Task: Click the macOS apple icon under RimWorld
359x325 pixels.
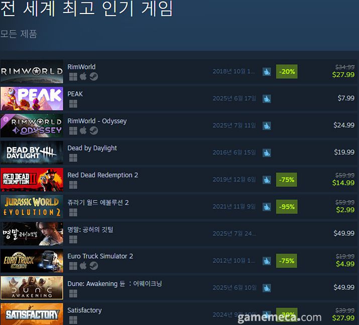Action: coord(83,76)
